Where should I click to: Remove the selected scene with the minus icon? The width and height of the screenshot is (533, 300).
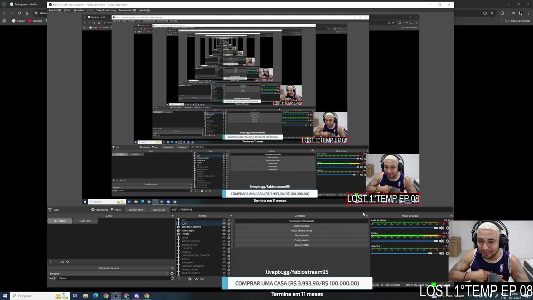click(55, 262)
